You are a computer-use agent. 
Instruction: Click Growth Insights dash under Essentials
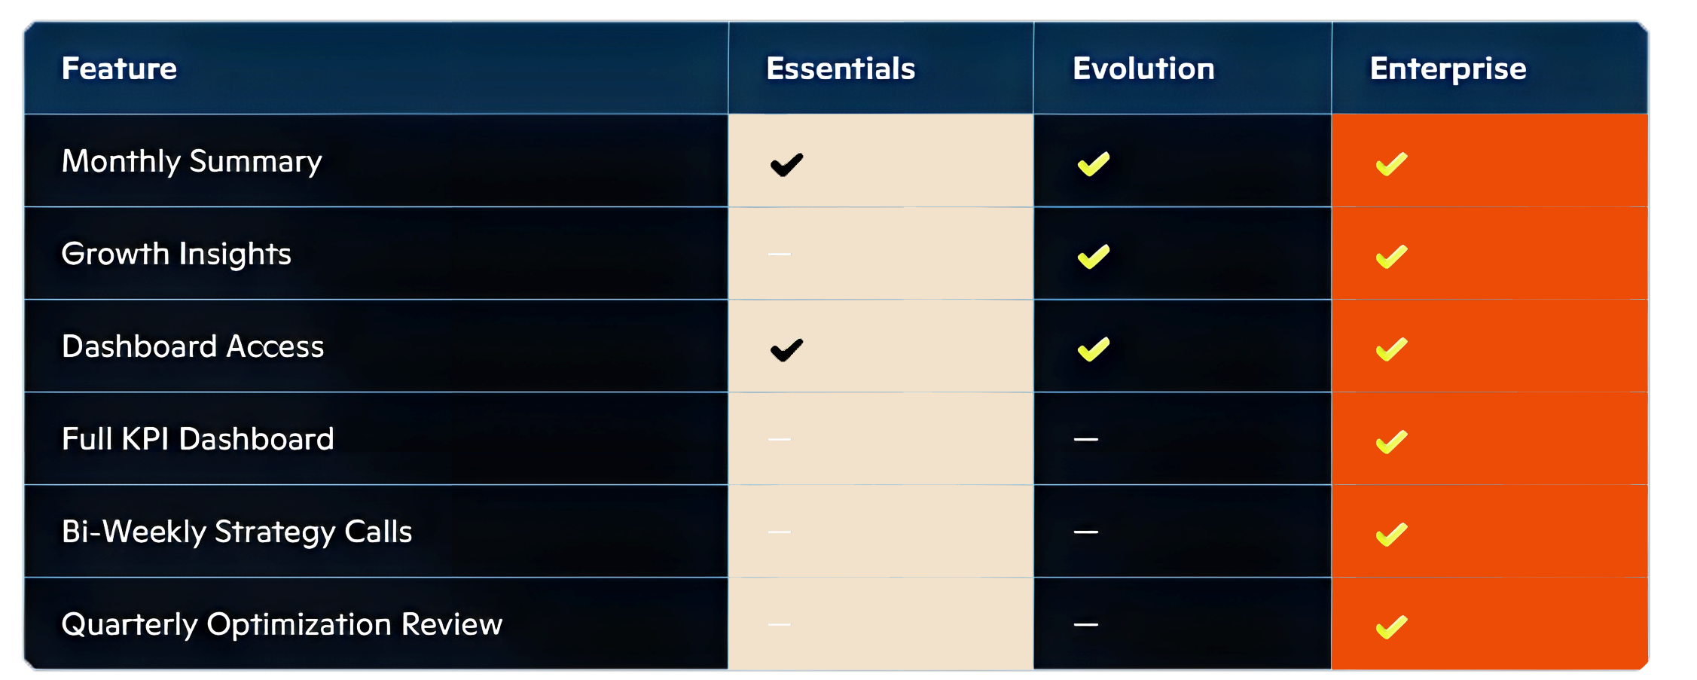tap(779, 255)
